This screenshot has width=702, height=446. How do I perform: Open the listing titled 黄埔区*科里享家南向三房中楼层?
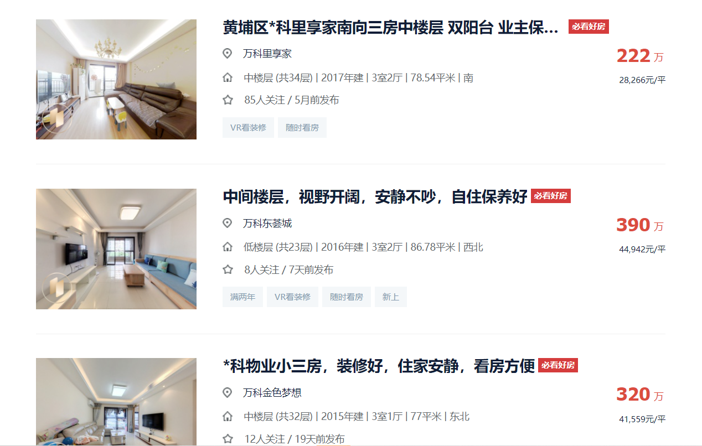pyautogui.click(x=391, y=28)
